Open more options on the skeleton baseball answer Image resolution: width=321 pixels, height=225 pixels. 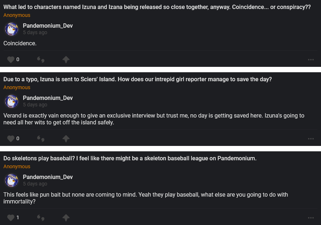311,218
